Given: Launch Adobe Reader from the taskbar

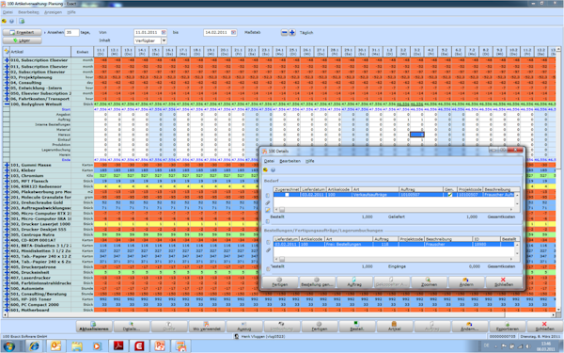Looking at the screenshot, I should pos(118,346).
